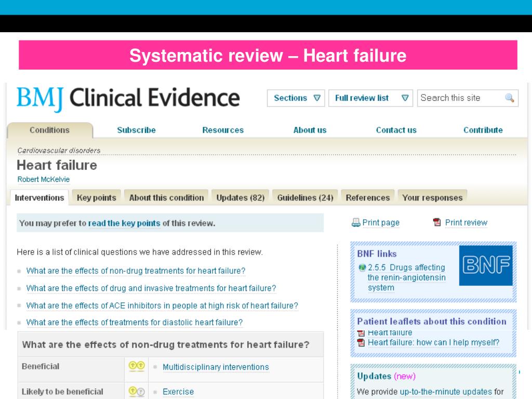Switch to the Guidelines (24) tab
This screenshot has height=399, width=532.
(305, 197)
